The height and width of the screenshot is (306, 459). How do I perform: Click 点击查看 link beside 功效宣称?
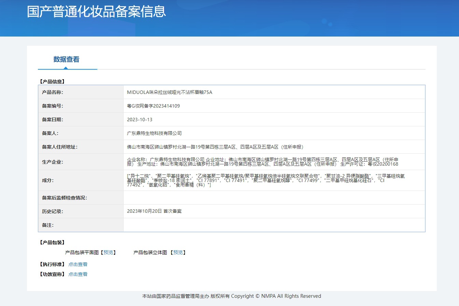(x=78, y=274)
